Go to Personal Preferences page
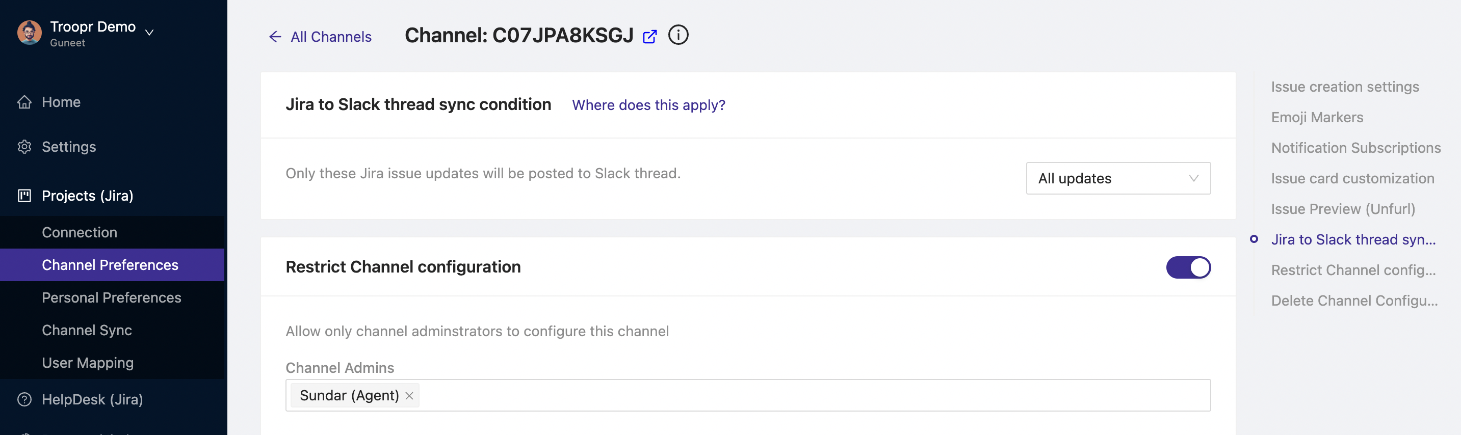This screenshot has height=435, width=1461. [x=112, y=297]
